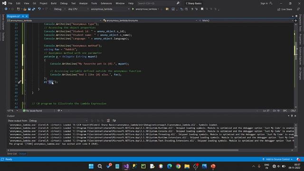Click the notifications icon in status bar
The image size is (304, 171).
[298, 159]
